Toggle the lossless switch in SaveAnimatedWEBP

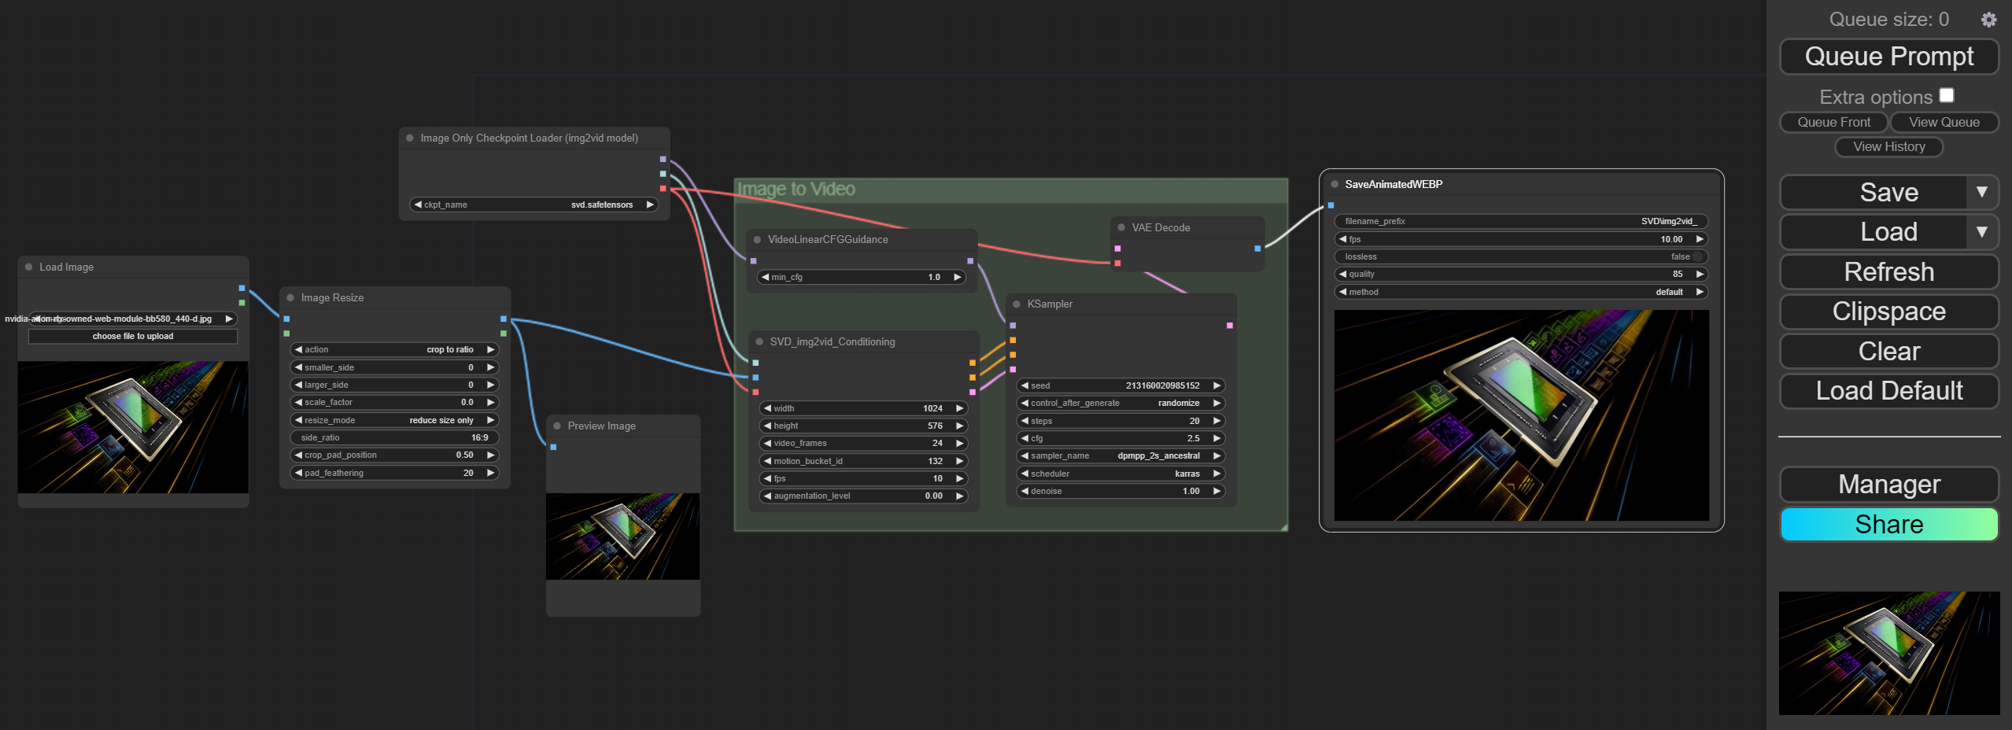point(1697,256)
